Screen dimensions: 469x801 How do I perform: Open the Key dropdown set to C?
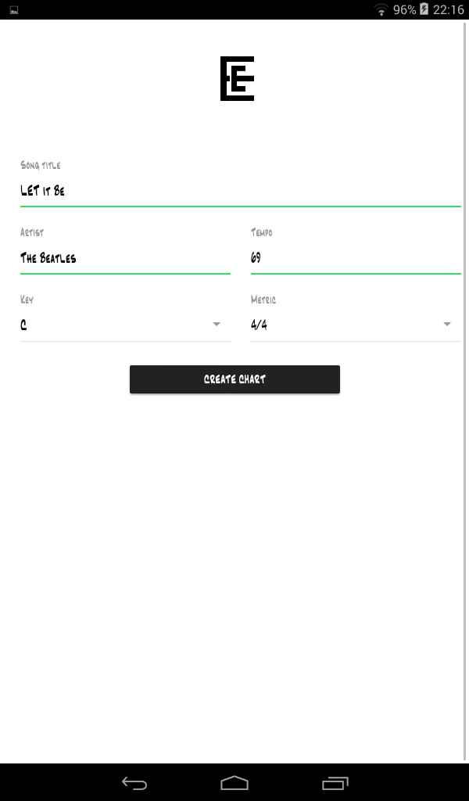click(x=125, y=325)
